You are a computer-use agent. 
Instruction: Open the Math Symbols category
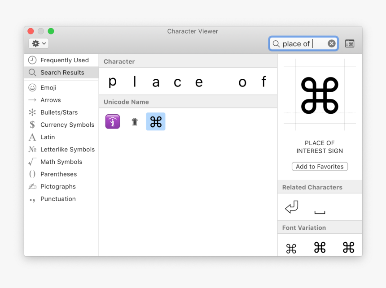[x=61, y=162]
